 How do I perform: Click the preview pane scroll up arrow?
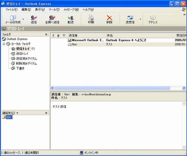tap(184, 103)
